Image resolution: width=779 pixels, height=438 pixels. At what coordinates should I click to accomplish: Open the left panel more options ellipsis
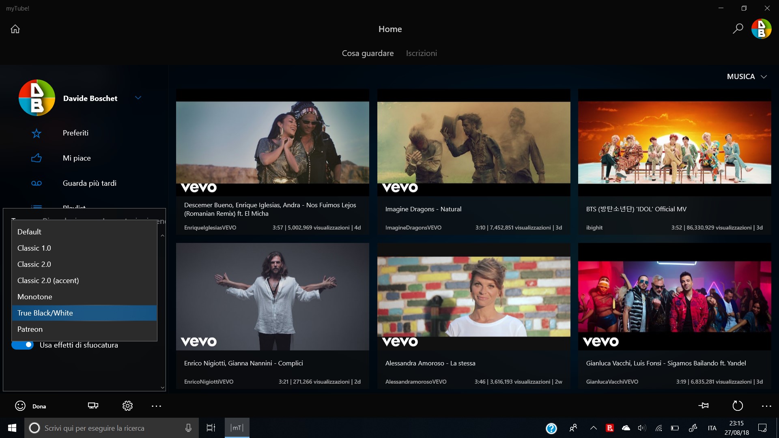point(156,406)
